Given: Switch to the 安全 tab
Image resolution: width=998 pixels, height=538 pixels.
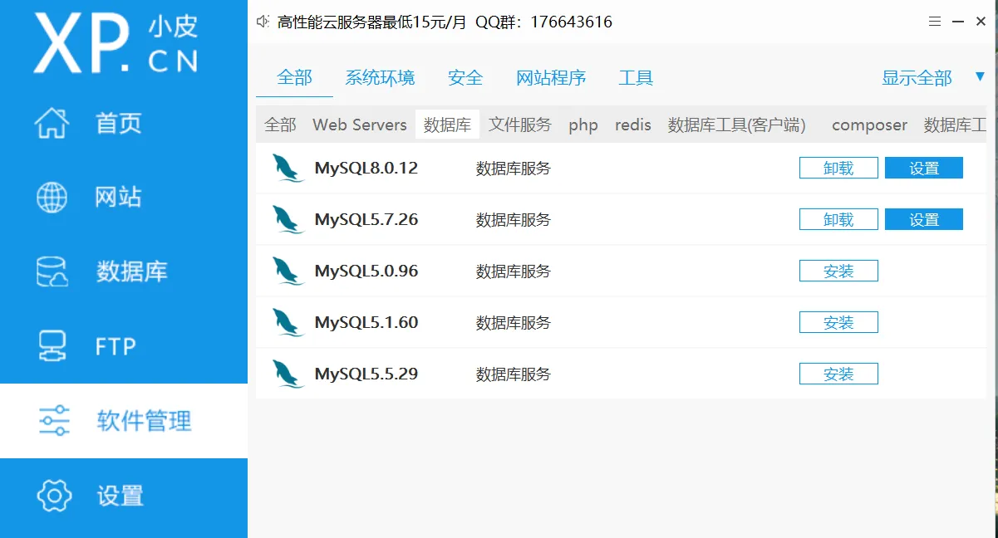Looking at the screenshot, I should (x=465, y=78).
